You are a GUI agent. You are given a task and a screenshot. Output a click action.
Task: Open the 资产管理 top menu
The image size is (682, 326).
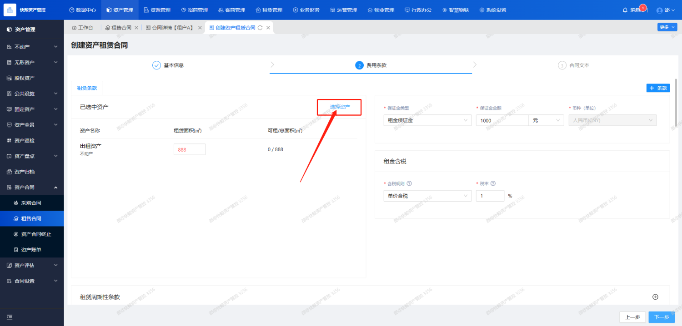point(120,10)
